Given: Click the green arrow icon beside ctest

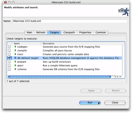Looking at the screenshot, I should click(x=15, y=54).
